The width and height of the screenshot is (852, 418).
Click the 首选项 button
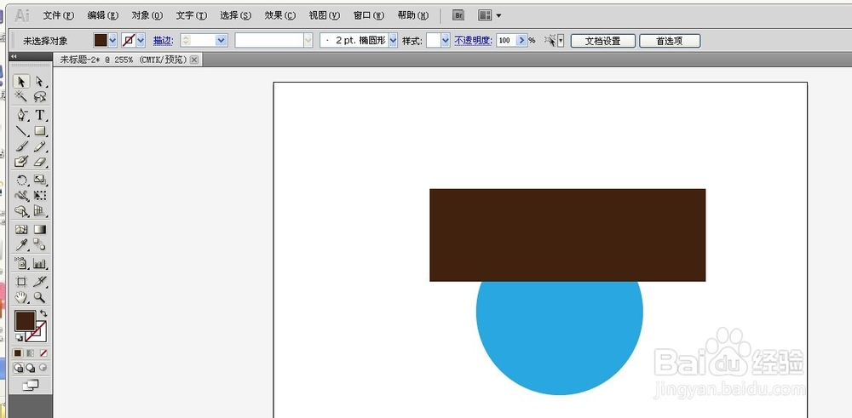click(670, 41)
